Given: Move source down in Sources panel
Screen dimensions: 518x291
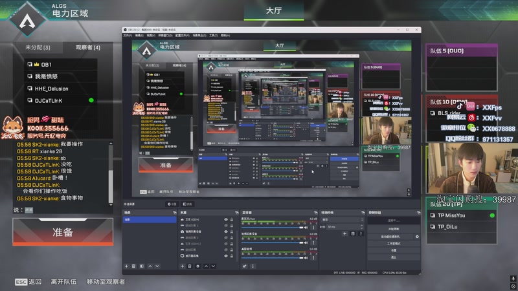Looking at the screenshot, I should [214, 266].
